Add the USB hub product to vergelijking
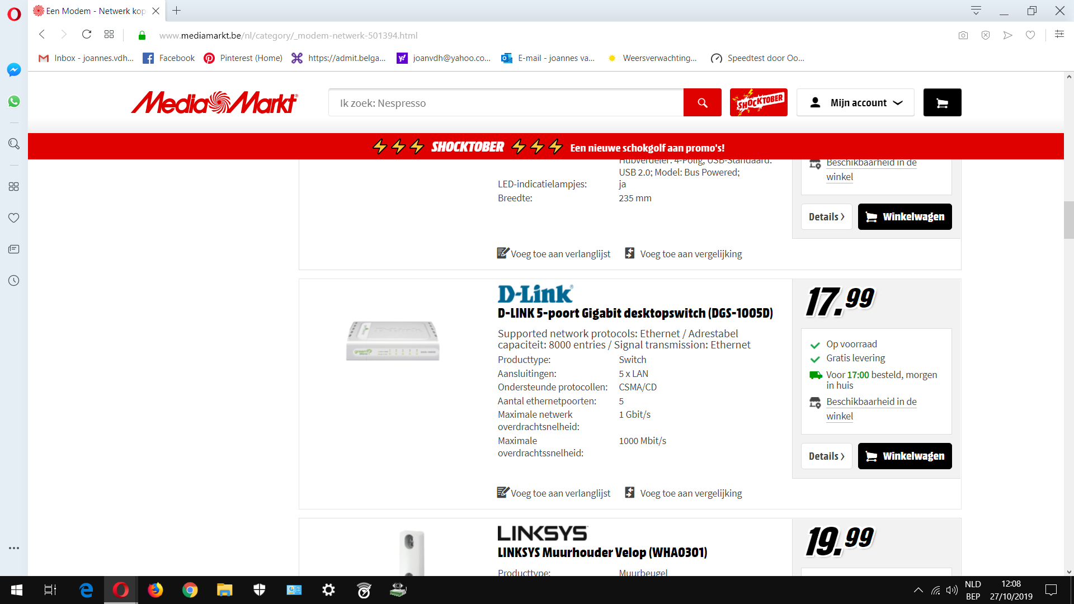1074x604 pixels. pyautogui.click(x=684, y=254)
